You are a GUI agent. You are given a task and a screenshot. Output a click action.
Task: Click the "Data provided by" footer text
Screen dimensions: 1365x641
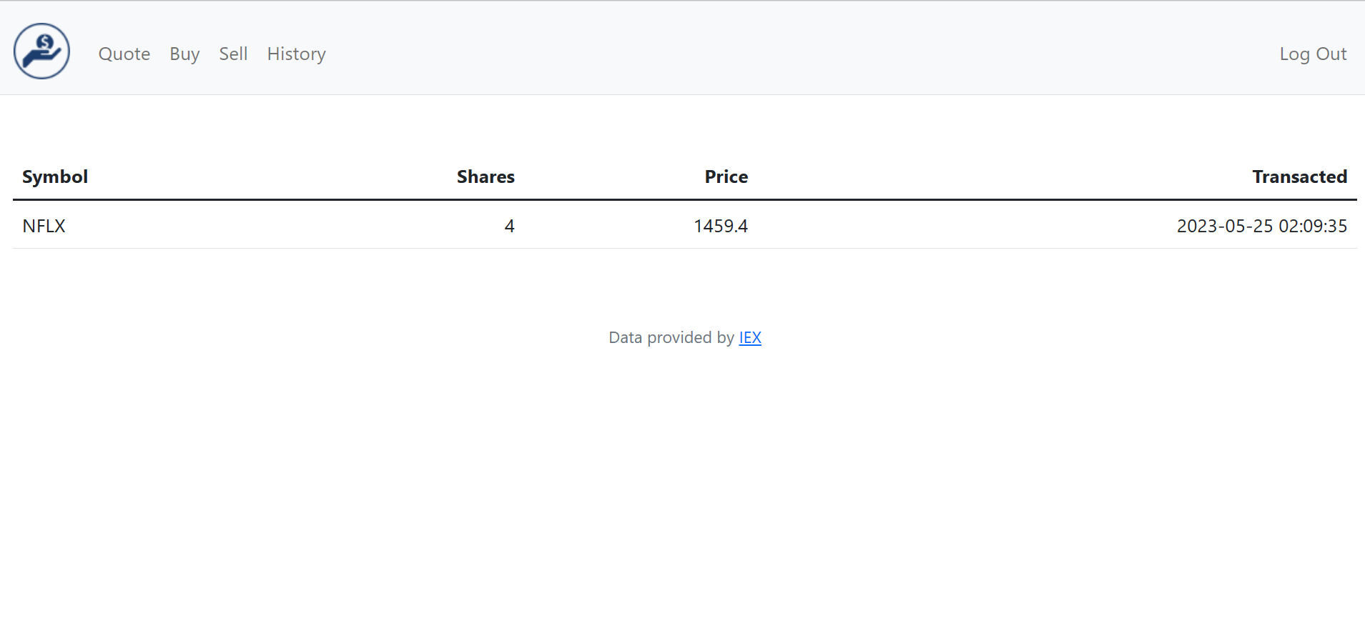(x=671, y=338)
